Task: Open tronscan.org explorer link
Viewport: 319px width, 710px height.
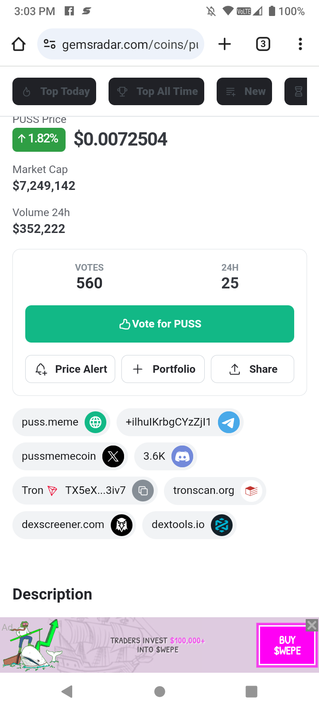Action: point(215,491)
